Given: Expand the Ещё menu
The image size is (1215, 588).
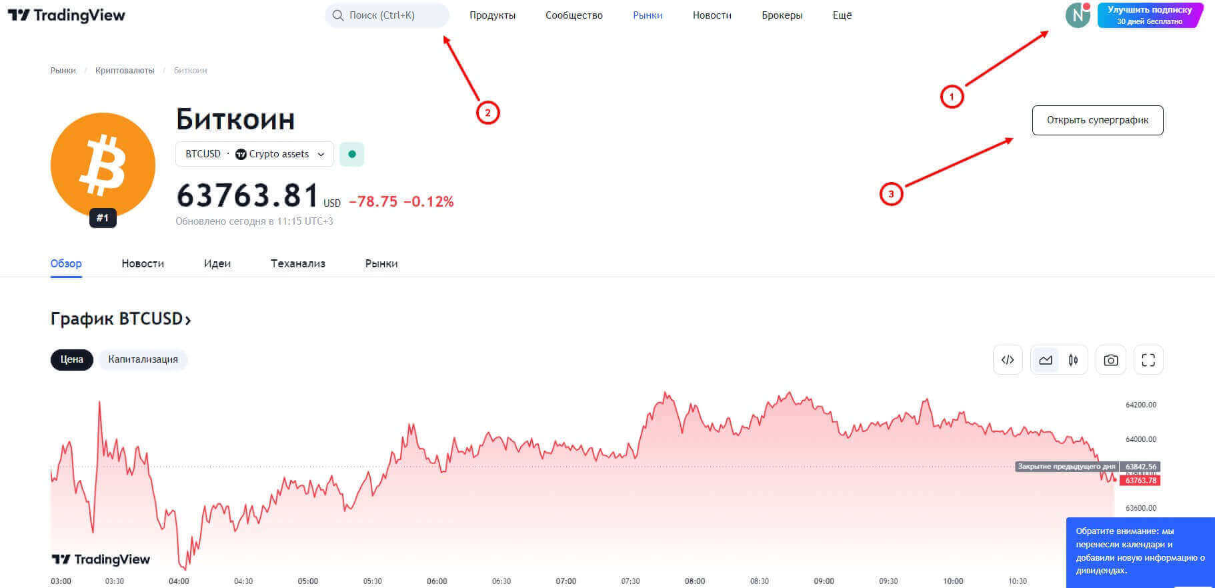Looking at the screenshot, I should coord(842,15).
